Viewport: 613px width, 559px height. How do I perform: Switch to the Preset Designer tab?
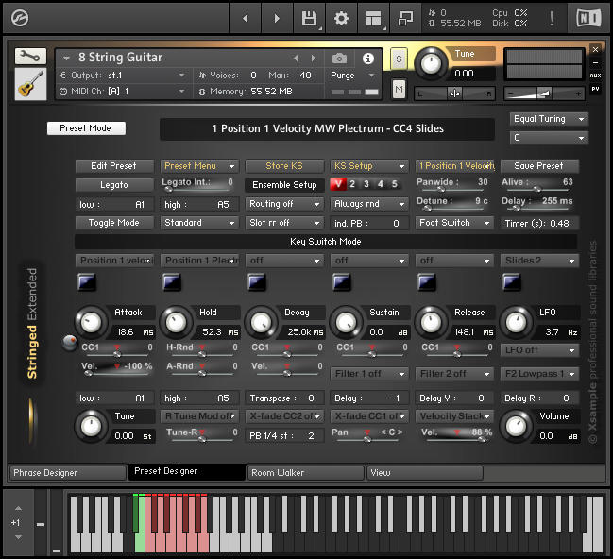coord(187,472)
